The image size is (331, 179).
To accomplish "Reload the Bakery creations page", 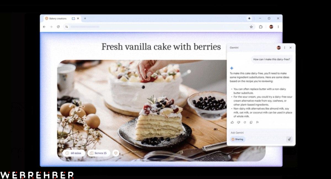I will tap(58, 27).
